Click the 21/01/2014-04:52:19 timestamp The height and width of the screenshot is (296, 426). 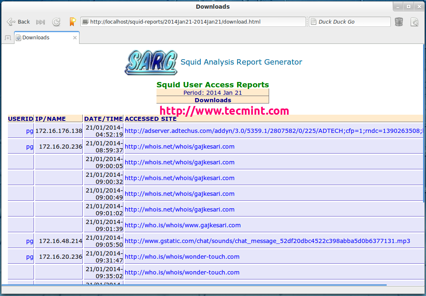(x=105, y=131)
